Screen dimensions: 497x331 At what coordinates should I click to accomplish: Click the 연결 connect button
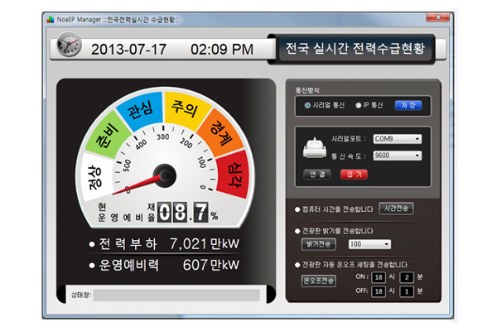click(x=317, y=174)
